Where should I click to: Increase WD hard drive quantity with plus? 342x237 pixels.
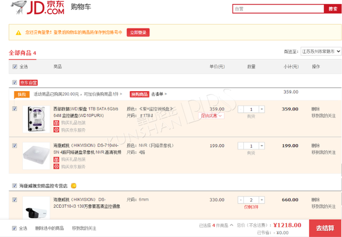(x=262, y=109)
